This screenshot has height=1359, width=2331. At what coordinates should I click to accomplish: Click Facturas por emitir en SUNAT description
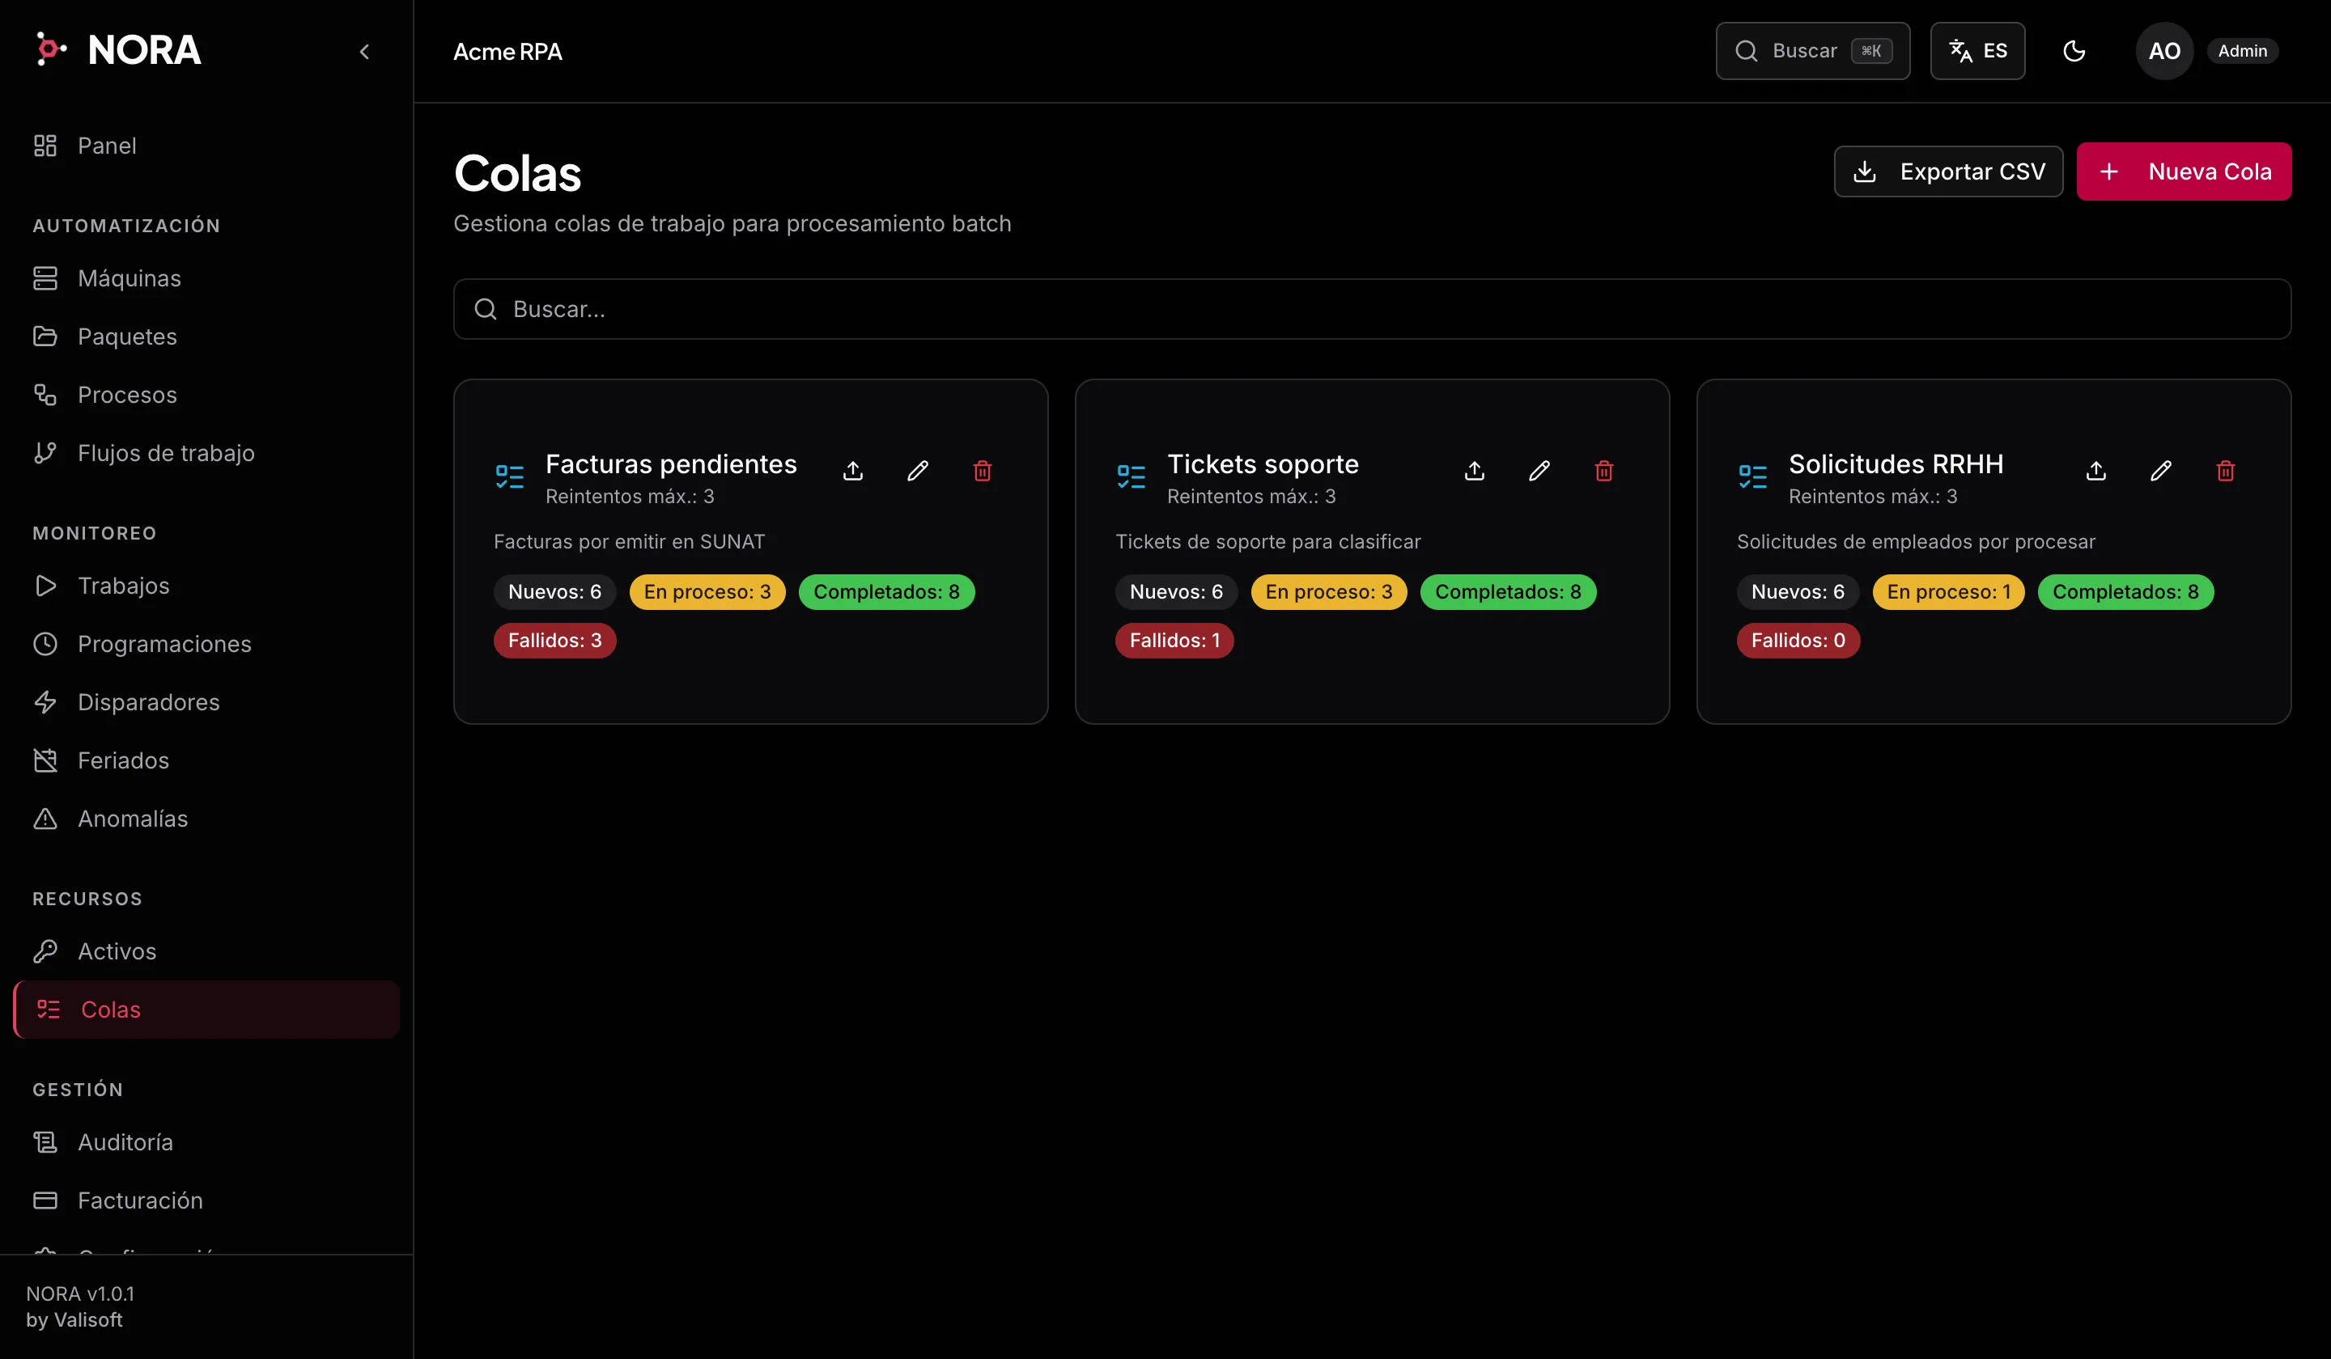[629, 542]
